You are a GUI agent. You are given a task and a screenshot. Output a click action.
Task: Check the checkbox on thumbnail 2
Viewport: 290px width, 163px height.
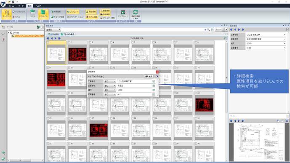[x=69, y=43]
